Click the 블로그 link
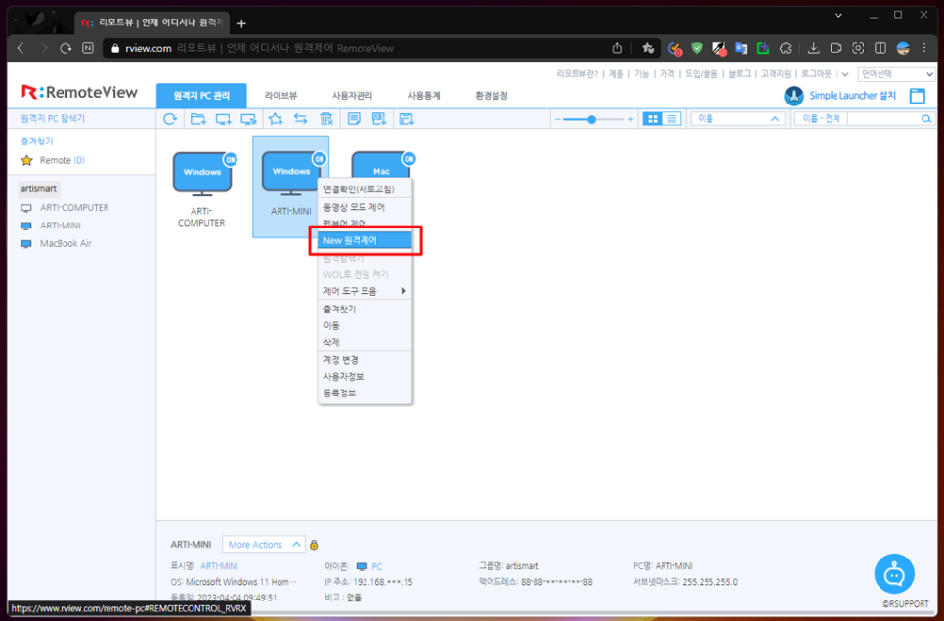 740,74
